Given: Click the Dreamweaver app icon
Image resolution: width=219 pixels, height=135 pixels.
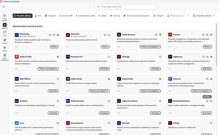Looking at the screenshot, I should point(68,123).
